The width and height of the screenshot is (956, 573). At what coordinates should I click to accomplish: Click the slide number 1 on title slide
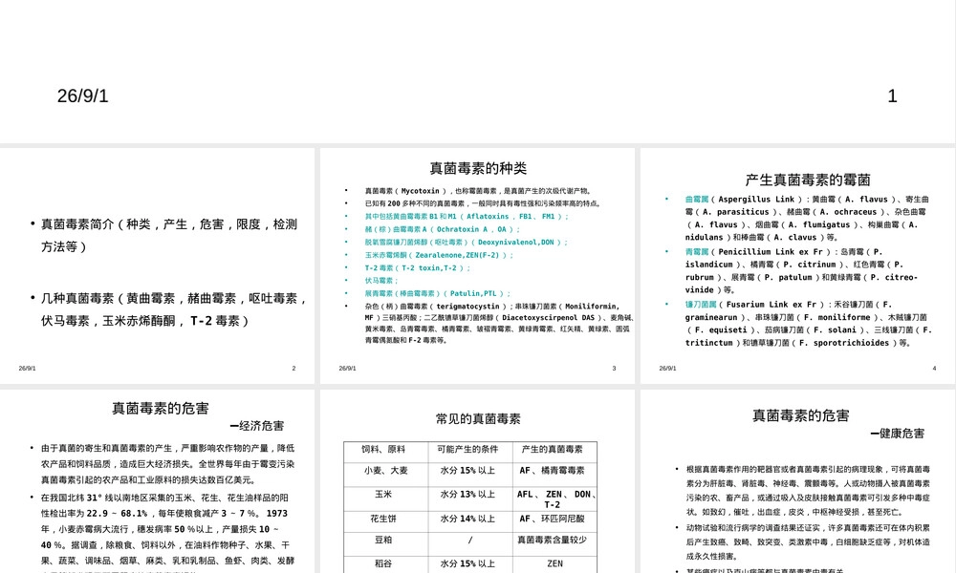click(892, 96)
